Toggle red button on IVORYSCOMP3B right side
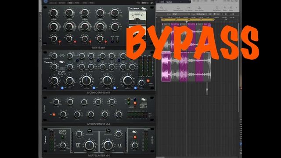Screen dimensions: 281x158 click(148, 81)
